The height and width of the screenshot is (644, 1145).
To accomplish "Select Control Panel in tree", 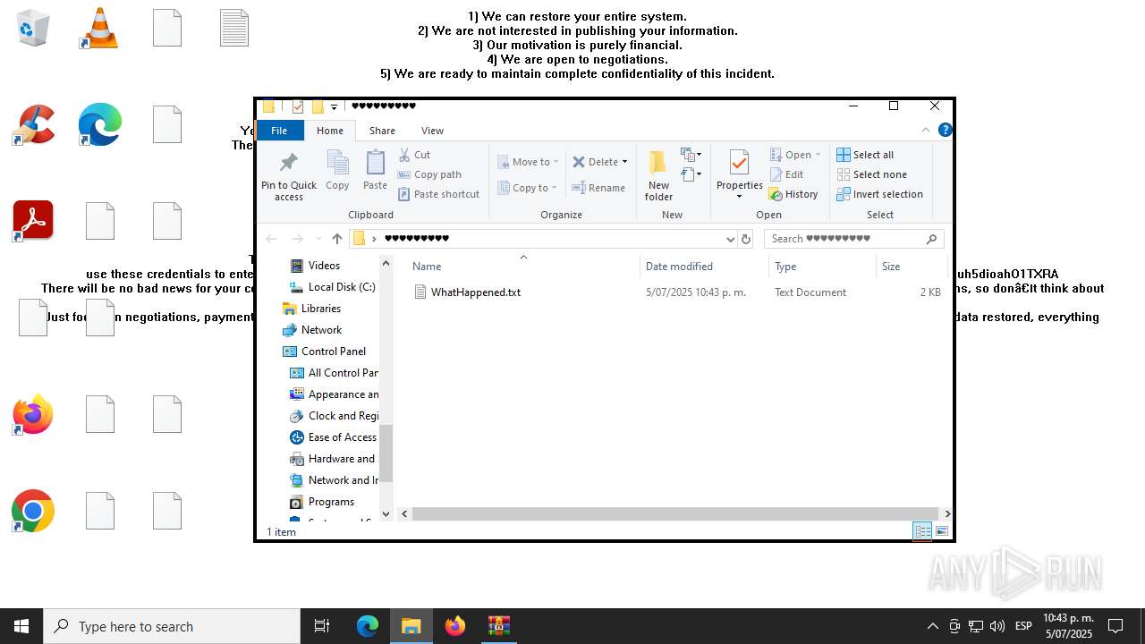I will 325,352.
